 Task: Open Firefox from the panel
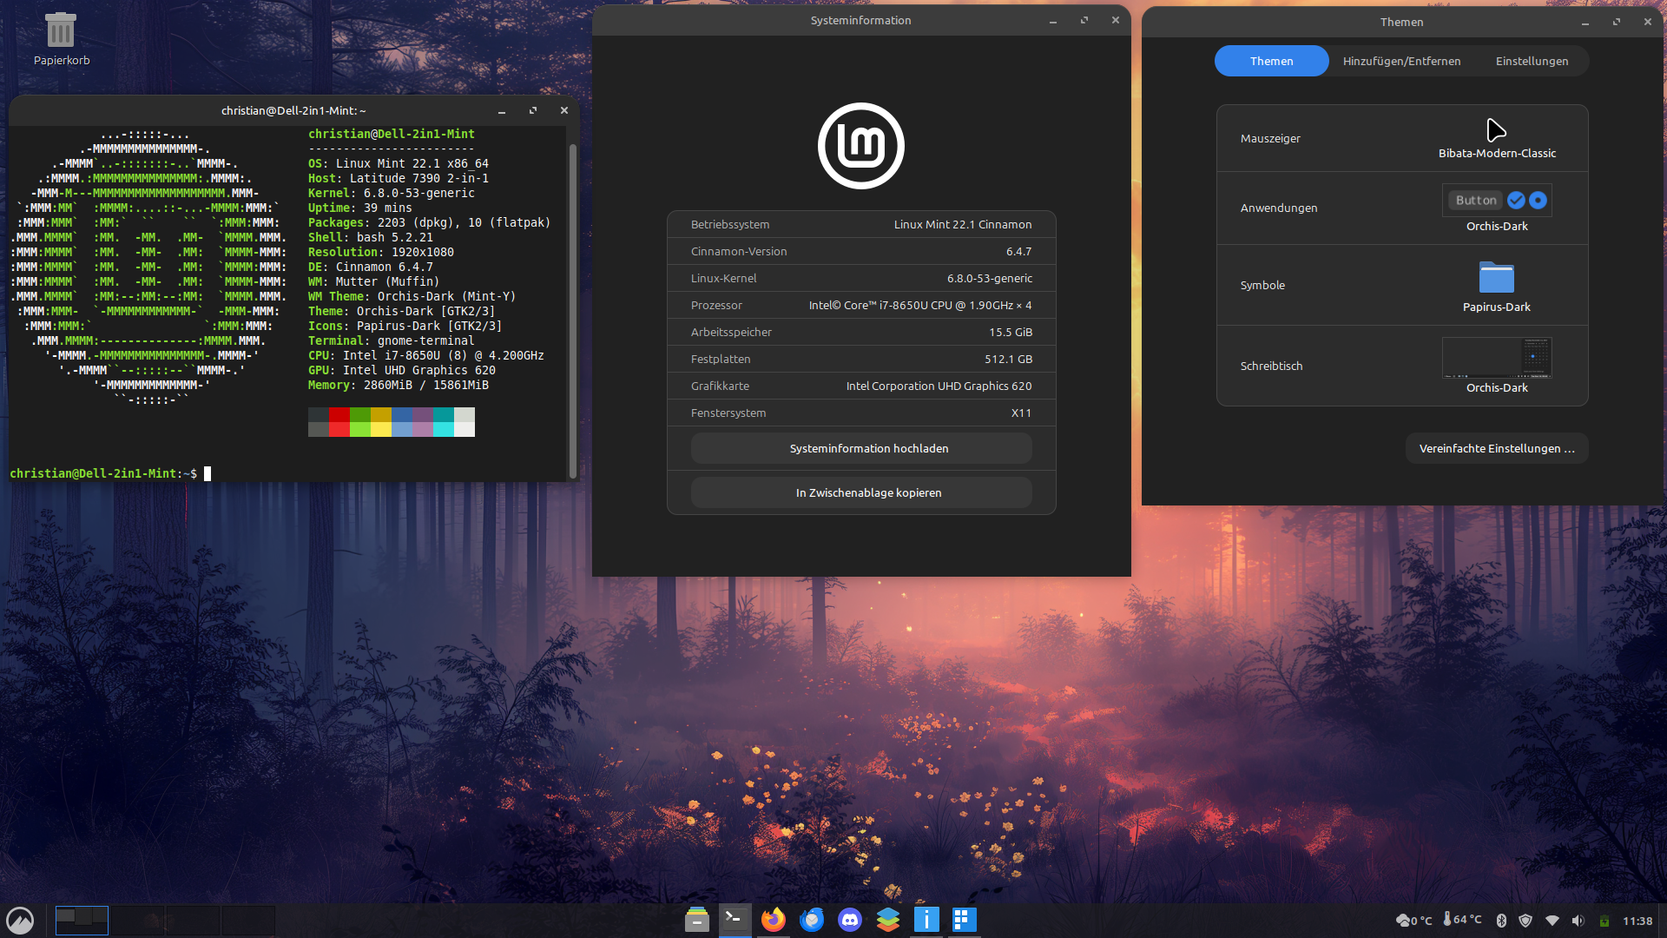773,920
